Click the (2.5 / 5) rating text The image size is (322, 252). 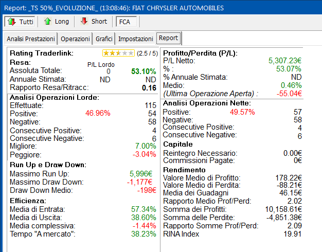(x=147, y=53)
